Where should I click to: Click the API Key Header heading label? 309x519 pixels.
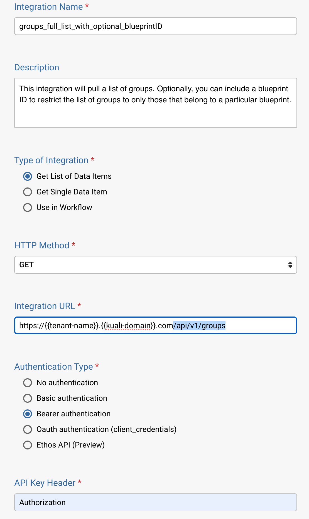[x=45, y=483]
